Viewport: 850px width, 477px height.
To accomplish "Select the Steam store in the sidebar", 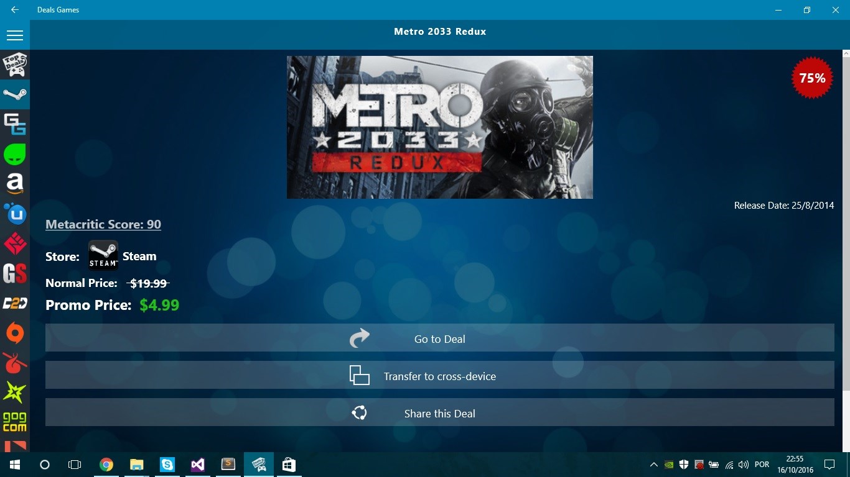I will click(x=15, y=94).
